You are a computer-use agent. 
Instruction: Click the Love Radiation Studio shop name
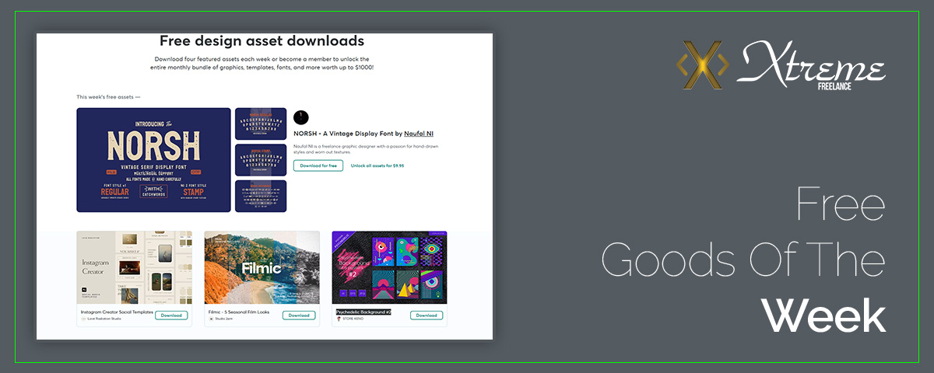(x=105, y=319)
